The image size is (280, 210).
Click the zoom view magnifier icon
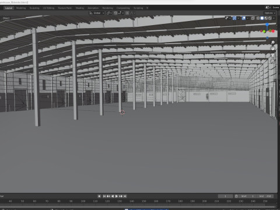click(273, 43)
